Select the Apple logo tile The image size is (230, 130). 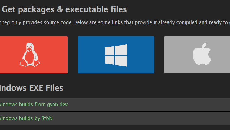[197, 55]
